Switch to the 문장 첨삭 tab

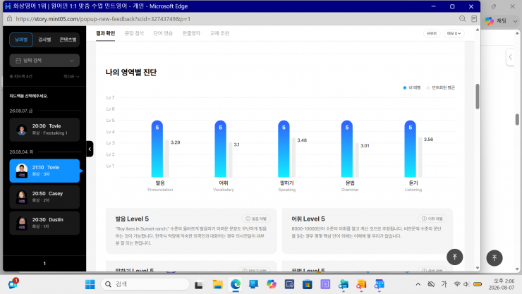134,33
